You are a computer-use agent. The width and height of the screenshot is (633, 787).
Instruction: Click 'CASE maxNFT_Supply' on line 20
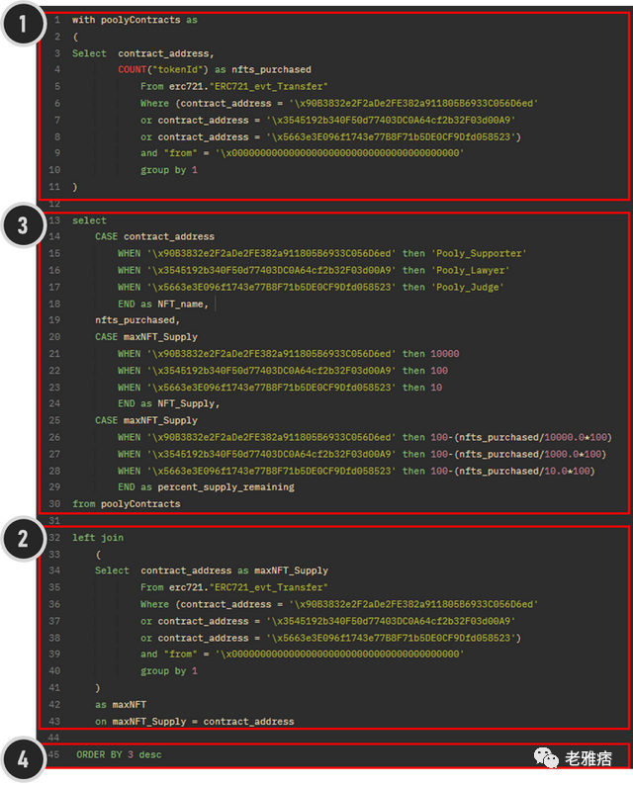point(146,337)
